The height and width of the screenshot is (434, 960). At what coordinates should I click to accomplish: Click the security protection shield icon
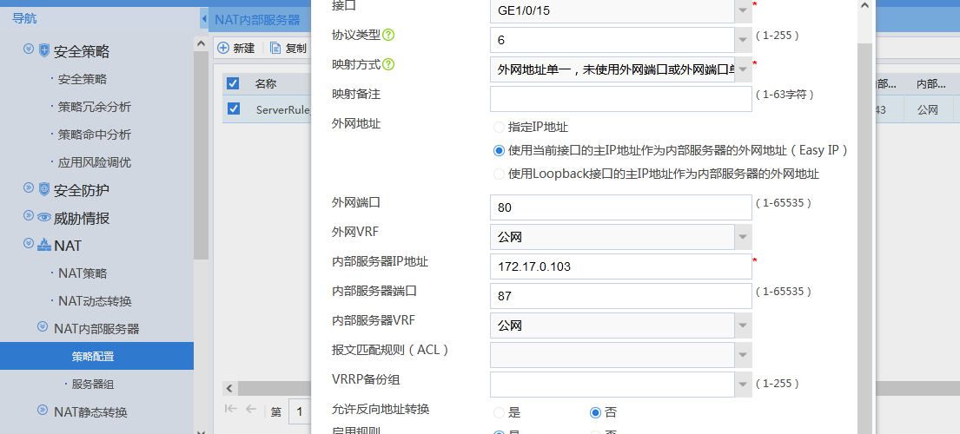coord(44,189)
